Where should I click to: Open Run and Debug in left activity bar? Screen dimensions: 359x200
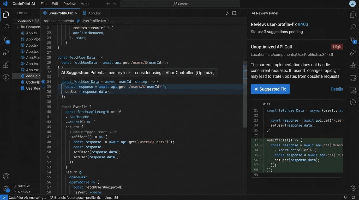click(x=6, y=52)
